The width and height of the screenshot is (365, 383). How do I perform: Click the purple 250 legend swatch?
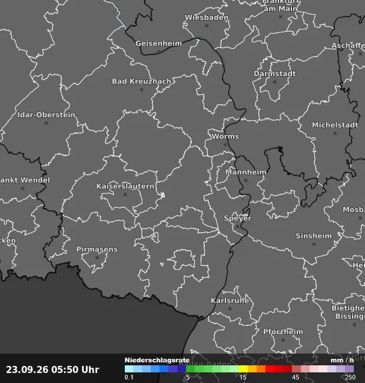(x=349, y=369)
